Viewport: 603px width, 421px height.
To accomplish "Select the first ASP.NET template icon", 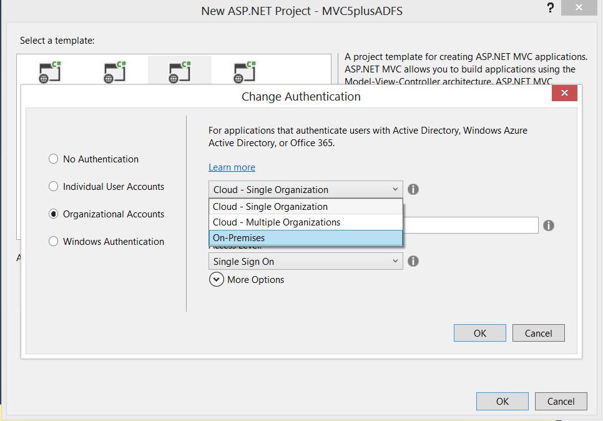I will coord(50,72).
